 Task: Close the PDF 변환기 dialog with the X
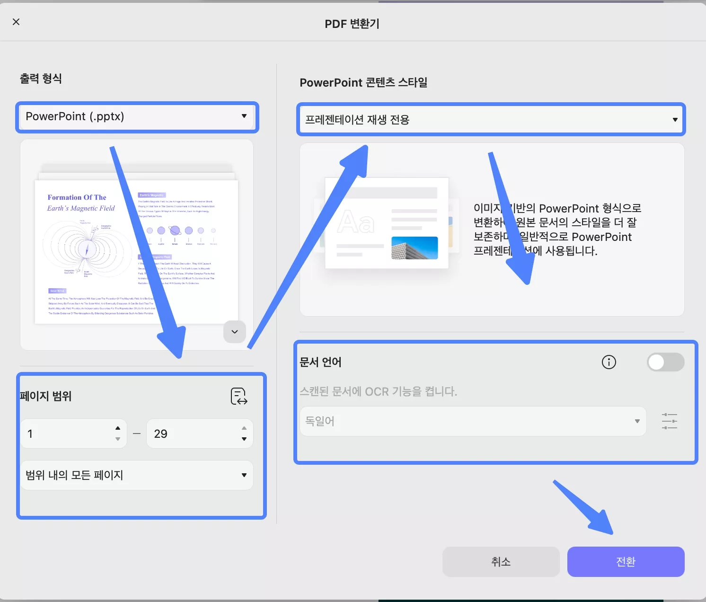(x=16, y=22)
